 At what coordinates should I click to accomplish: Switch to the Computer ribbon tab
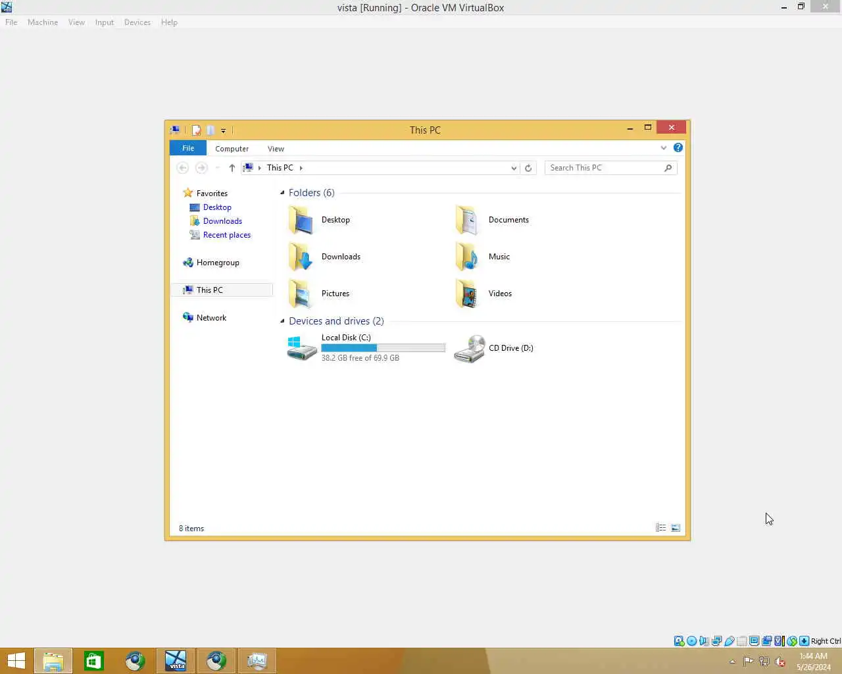click(x=232, y=149)
